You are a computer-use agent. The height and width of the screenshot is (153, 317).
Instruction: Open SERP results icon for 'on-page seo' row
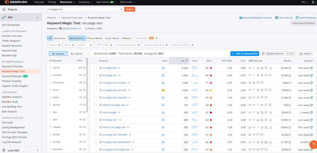pos(289,75)
